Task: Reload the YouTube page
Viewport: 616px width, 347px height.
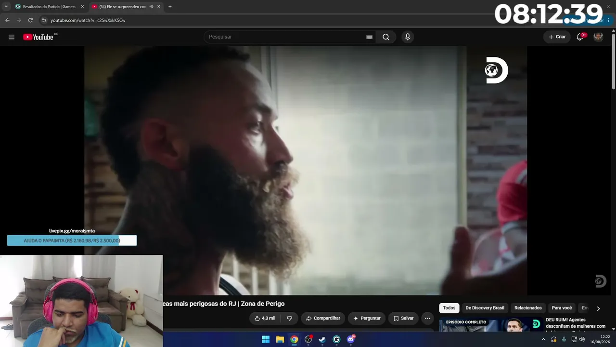Action: tap(30, 20)
